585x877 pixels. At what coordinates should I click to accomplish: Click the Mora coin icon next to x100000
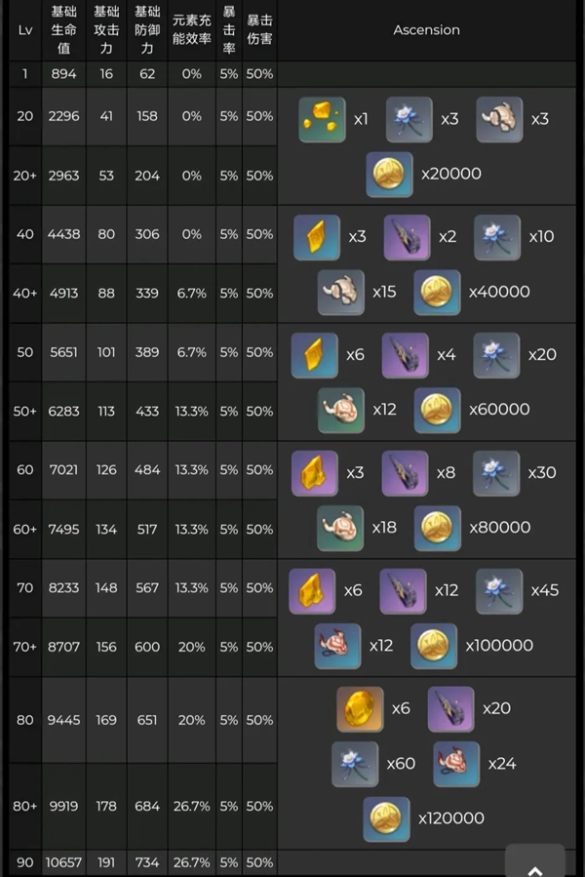[434, 646]
